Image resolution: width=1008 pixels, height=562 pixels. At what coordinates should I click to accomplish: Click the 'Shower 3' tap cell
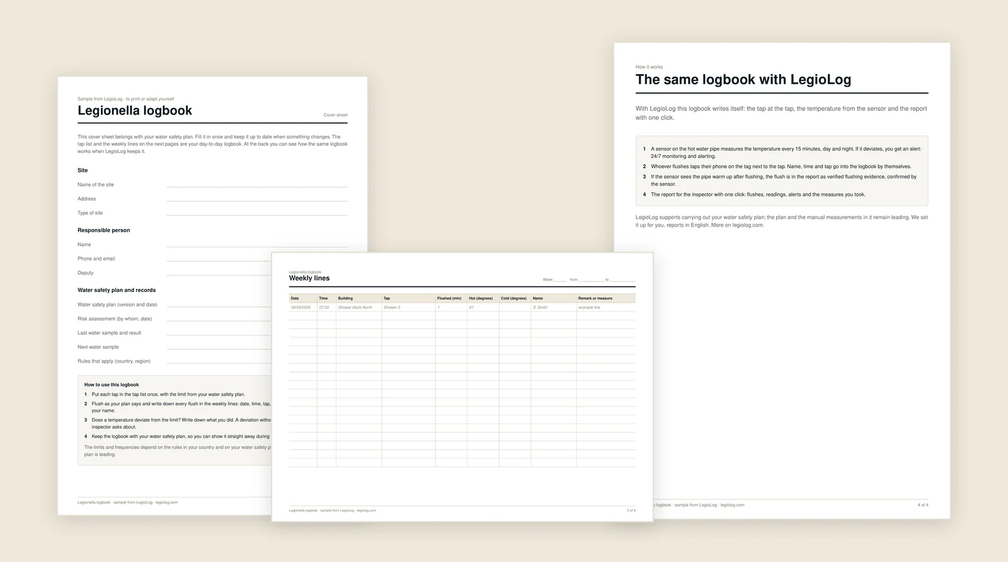click(x=392, y=308)
